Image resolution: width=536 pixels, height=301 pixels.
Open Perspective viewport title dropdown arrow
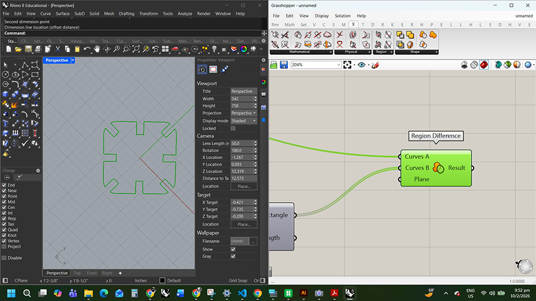click(73, 60)
